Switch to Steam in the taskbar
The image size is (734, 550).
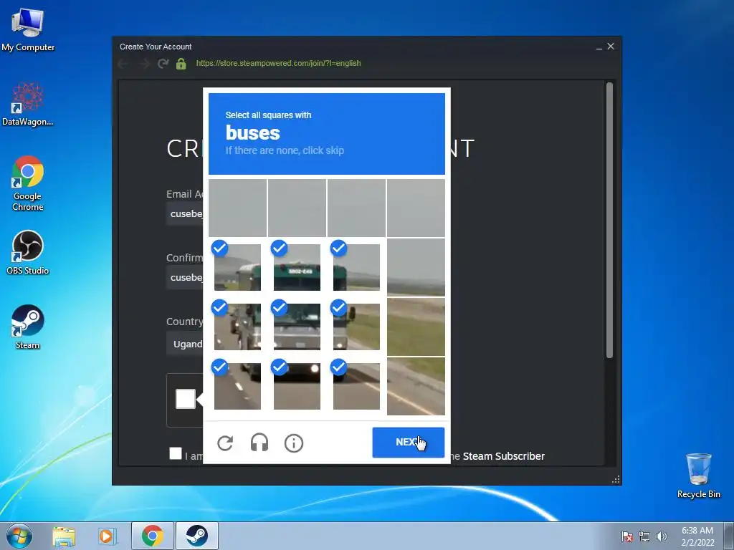[197, 536]
